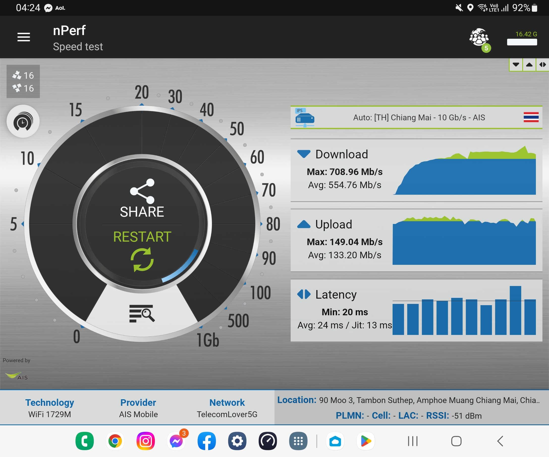Open the green phone app in taskbar
The width and height of the screenshot is (549, 457).
[x=85, y=441]
